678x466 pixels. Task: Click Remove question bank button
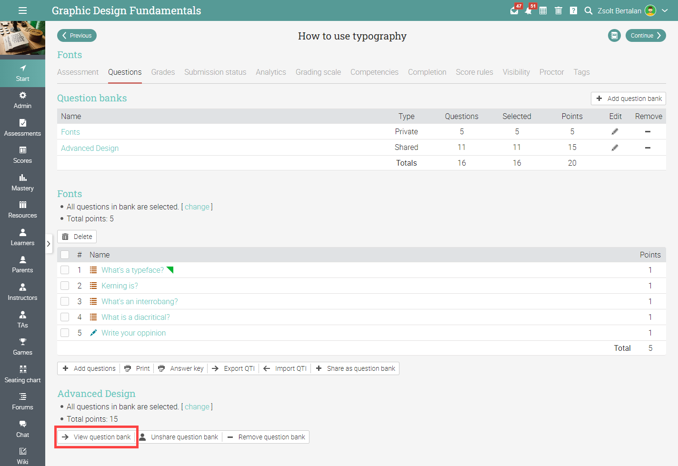point(266,437)
